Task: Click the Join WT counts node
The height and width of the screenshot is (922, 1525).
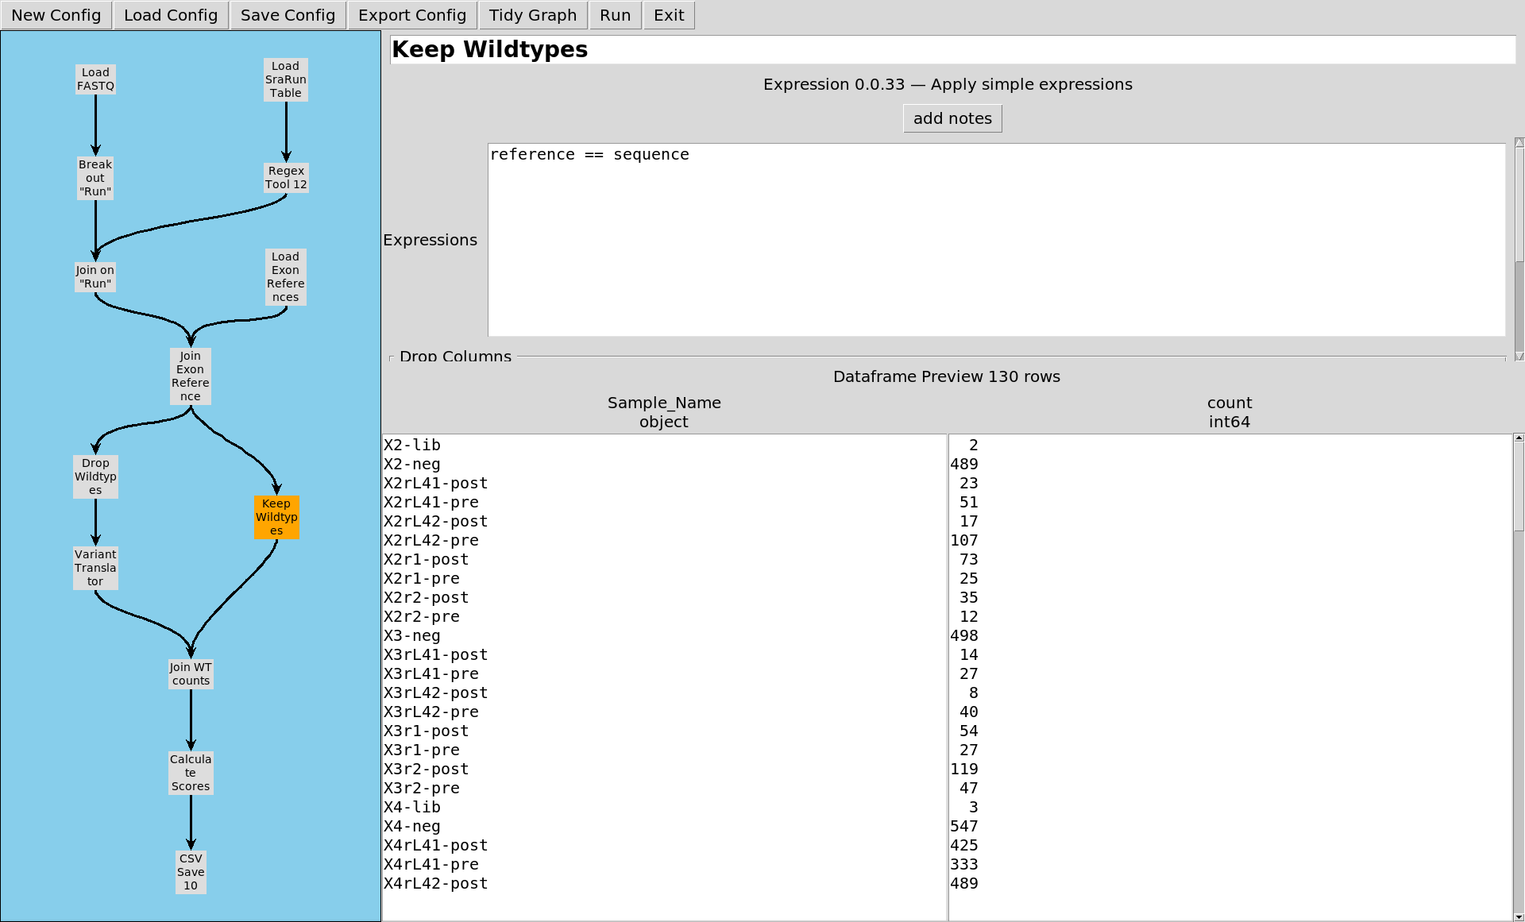Action: click(191, 674)
